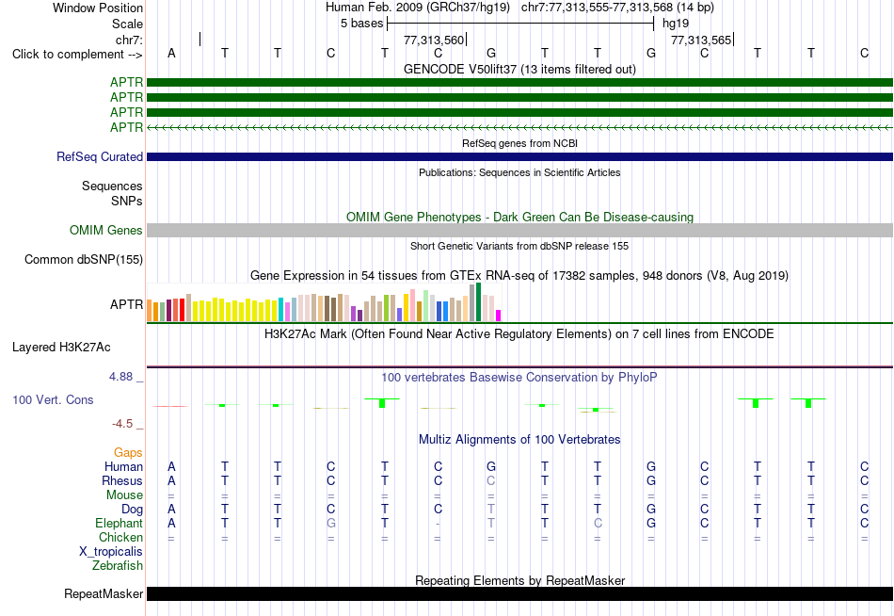Open the GENCODE V50lift37 track title
Screen dimensions: 894x616
[x=519, y=69]
